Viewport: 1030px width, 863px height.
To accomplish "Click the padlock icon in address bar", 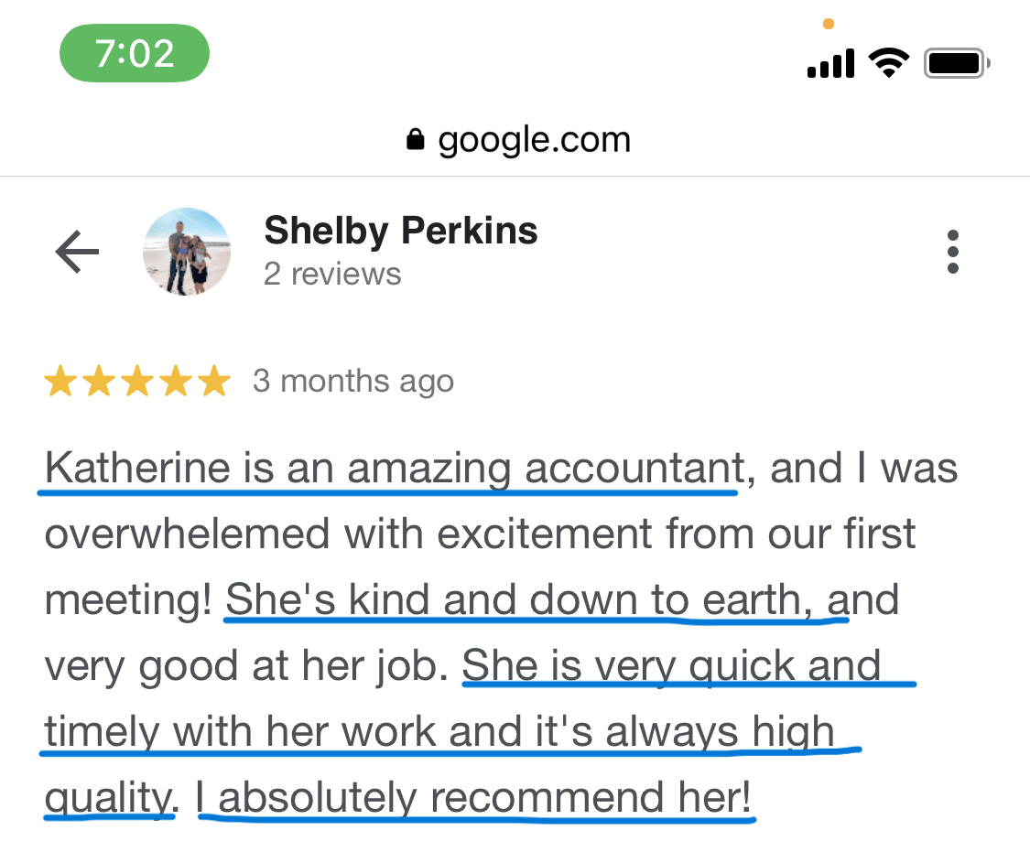I will point(416,140).
